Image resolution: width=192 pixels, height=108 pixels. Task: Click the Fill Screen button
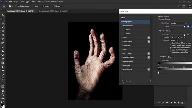(x=57, y=6)
